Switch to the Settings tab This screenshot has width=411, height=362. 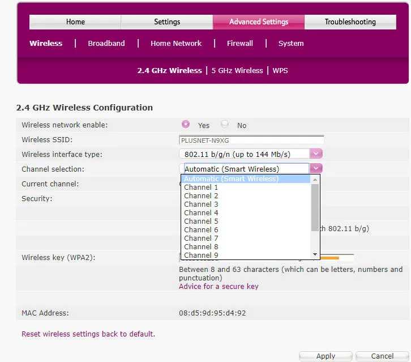pos(167,22)
